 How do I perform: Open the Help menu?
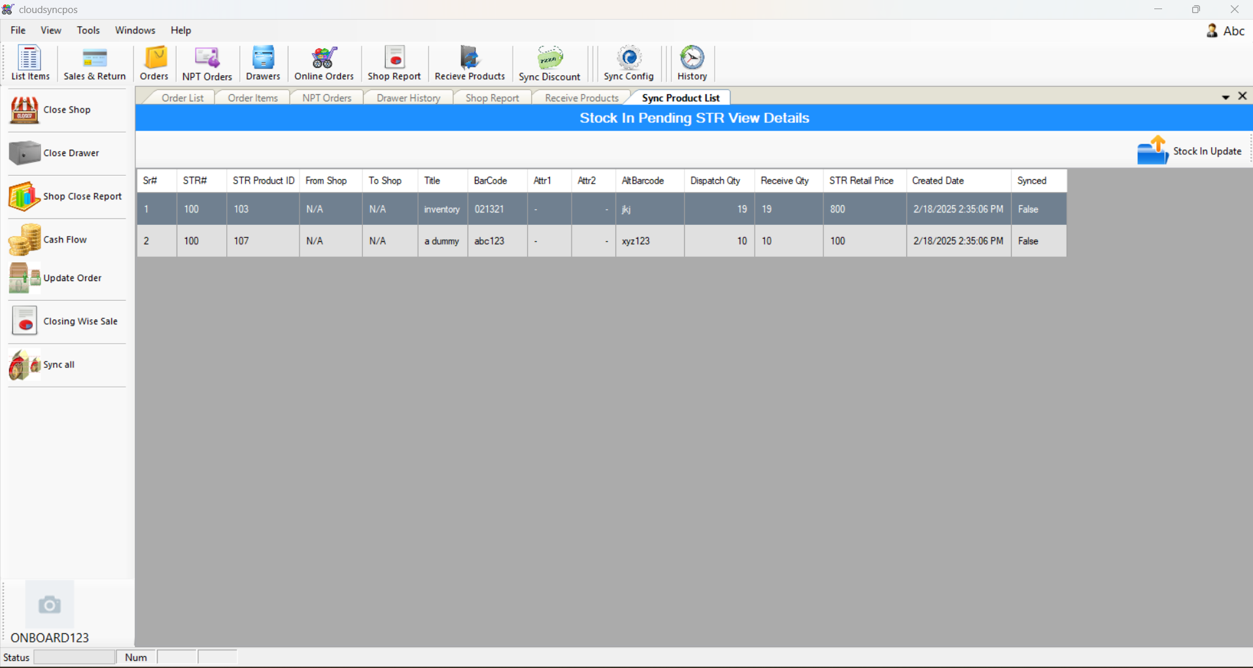181,30
